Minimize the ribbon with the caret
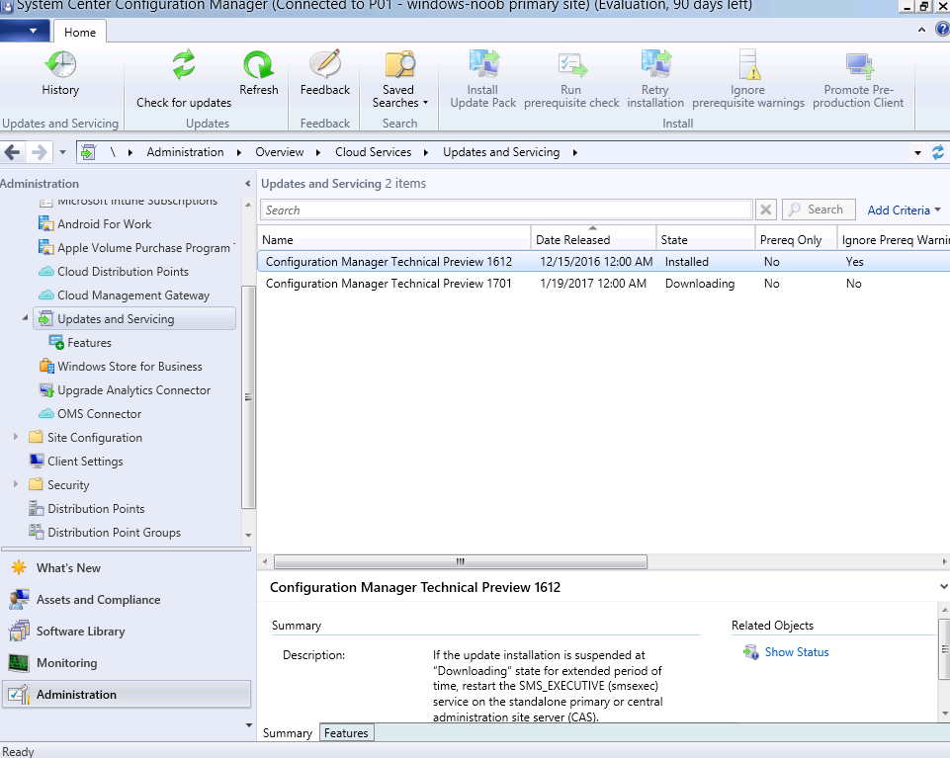950x758 pixels. pos(921,29)
